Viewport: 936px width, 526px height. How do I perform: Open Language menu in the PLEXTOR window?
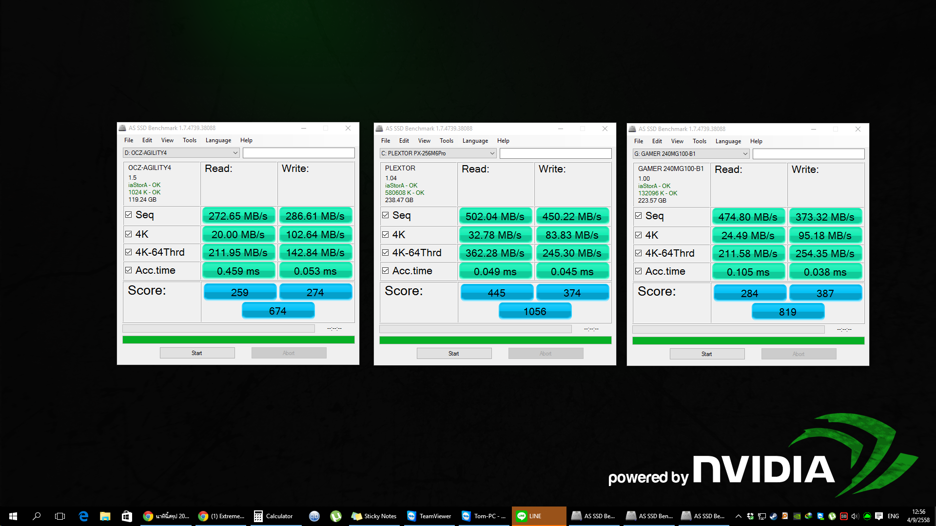click(475, 141)
